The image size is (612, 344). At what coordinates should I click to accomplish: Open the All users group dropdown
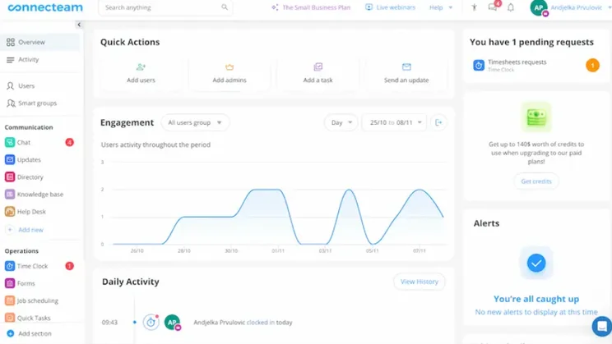[195, 122]
